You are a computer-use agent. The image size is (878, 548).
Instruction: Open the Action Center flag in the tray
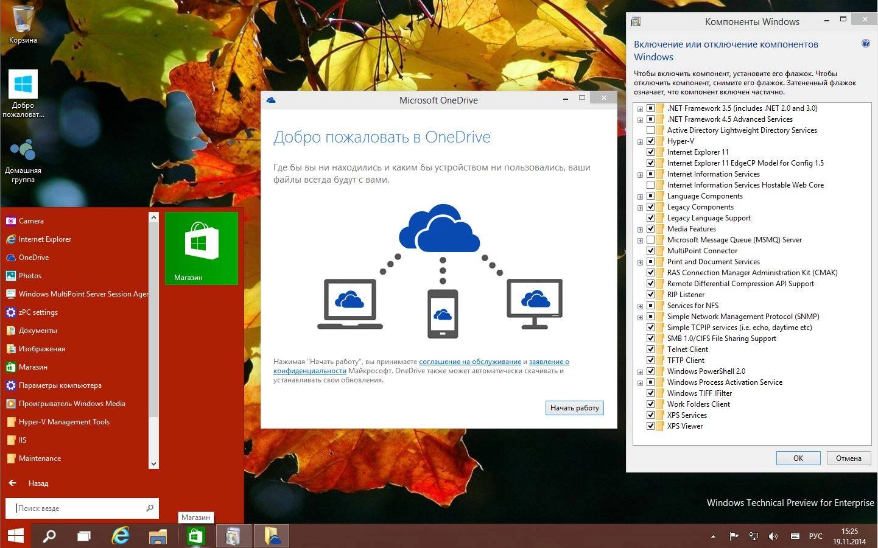point(734,536)
